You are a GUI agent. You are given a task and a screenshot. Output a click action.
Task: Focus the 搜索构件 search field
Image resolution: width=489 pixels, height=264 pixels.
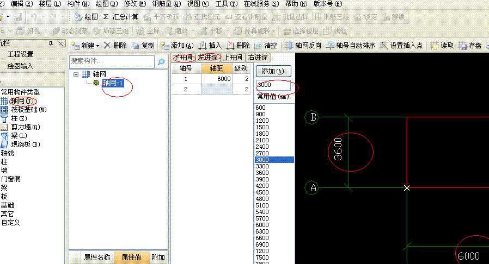[112, 61]
